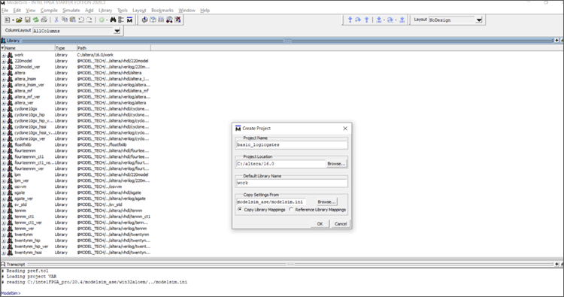564x297 pixels.
Task: Click the Step Over curved arrow icon
Action: (358, 20)
